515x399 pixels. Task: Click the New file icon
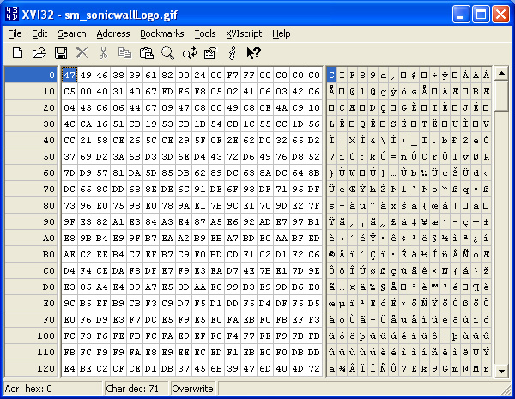(x=17, y=53)
